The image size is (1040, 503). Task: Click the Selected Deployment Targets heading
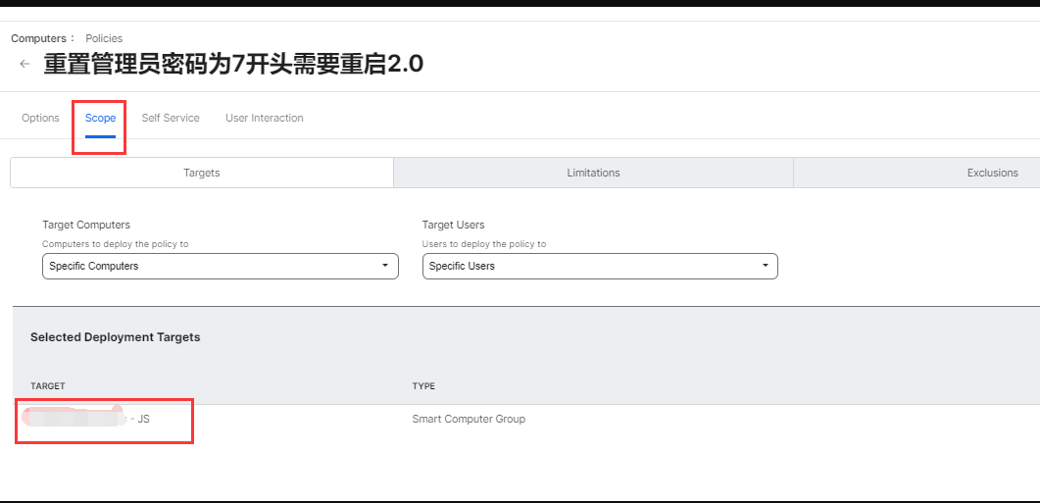point(115,337)
